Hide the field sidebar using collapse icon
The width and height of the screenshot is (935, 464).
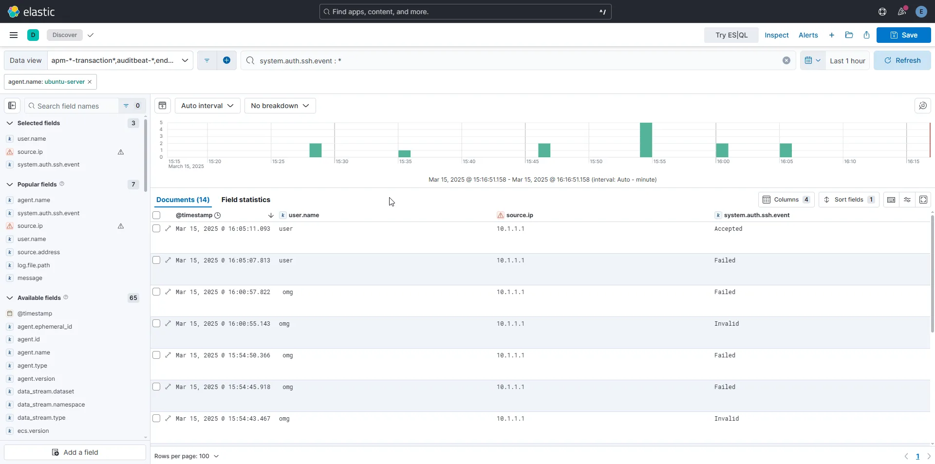[12, 106]
